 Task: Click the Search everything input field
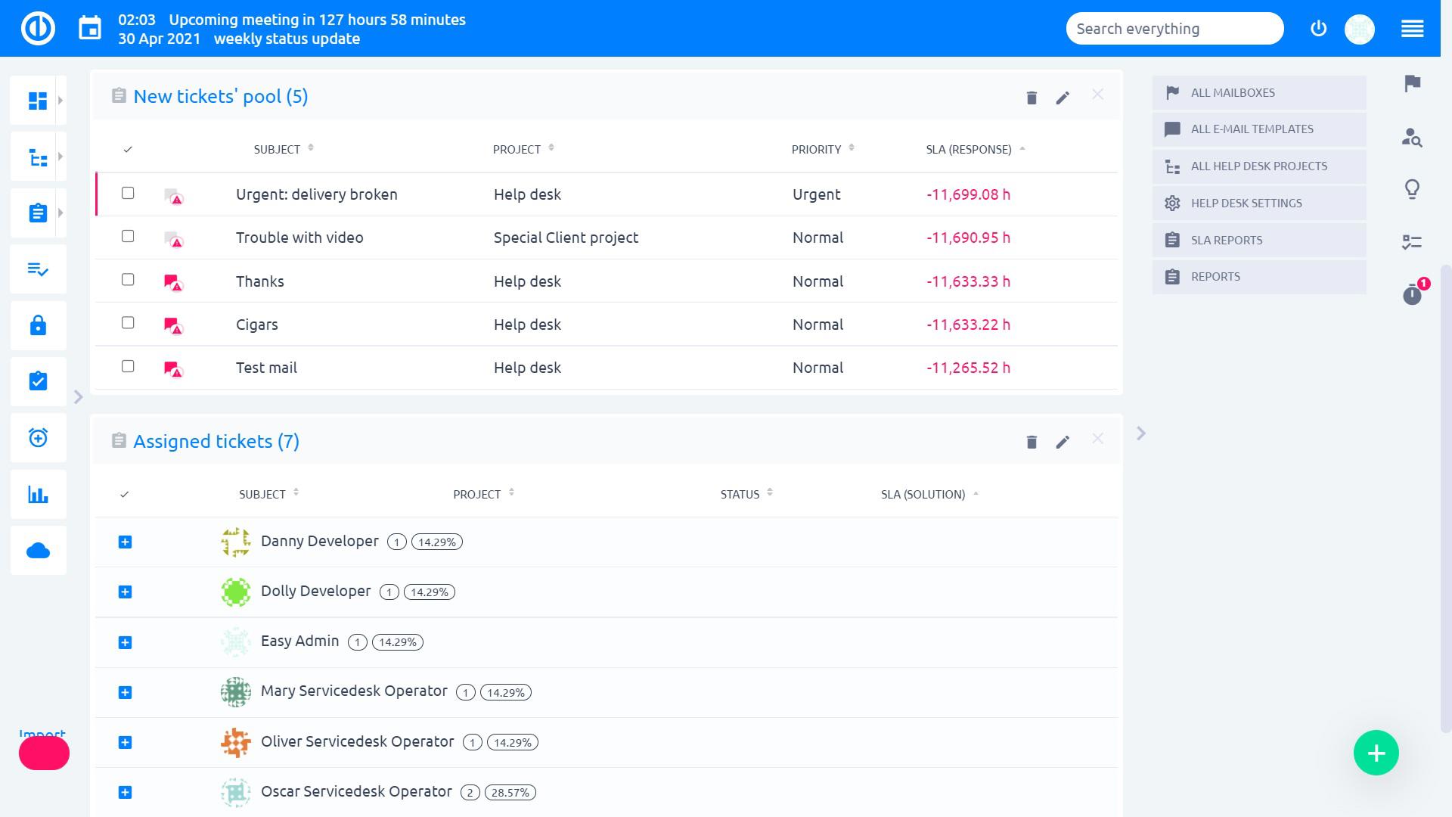(1174, 29)
